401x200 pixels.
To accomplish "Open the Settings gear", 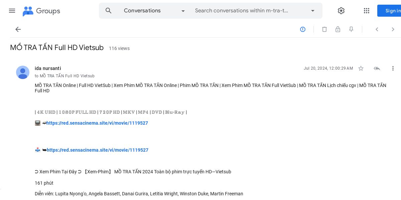I will [x=341, y=11].
